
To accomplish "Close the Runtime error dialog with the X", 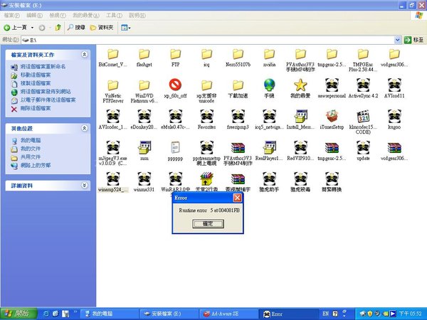I will tap(238, 198).
